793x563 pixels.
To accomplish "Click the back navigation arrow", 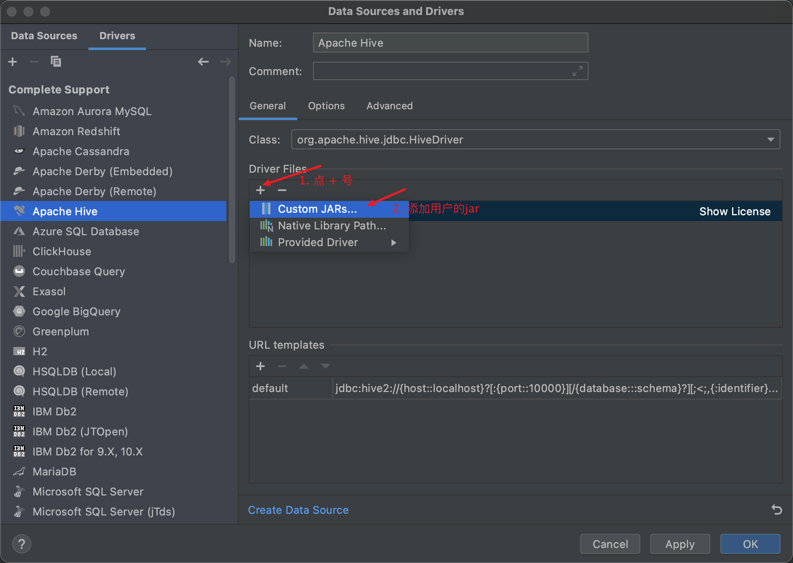I will 203,61.
